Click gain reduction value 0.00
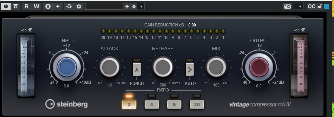This screenshot has width=334, height=117. pyautogui.click(x=192, y=25)
